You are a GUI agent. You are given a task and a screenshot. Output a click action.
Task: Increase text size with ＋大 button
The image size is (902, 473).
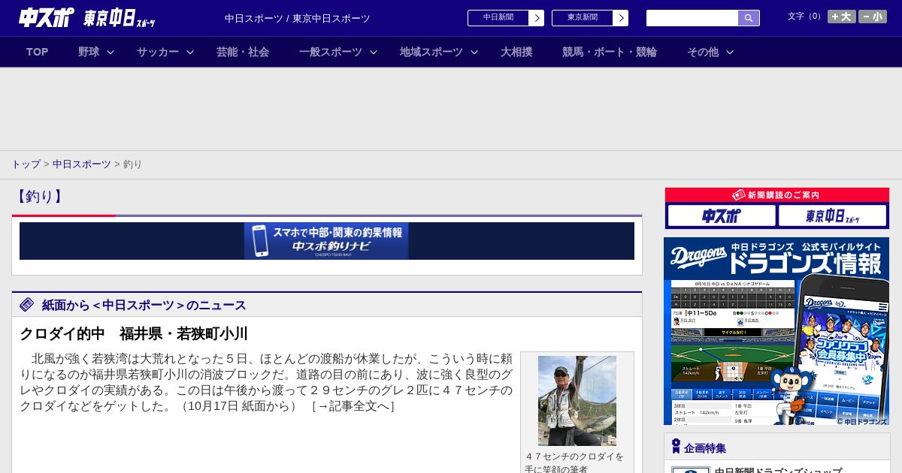[842, 17]
